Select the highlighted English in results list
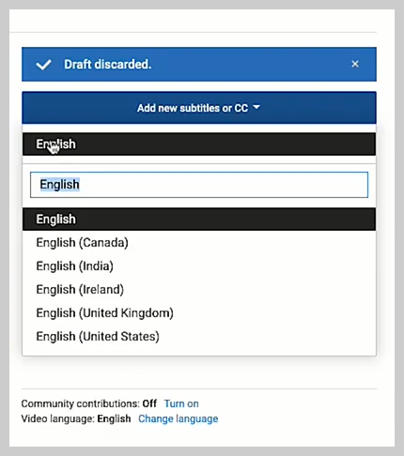404x456 pixels. 199,220
